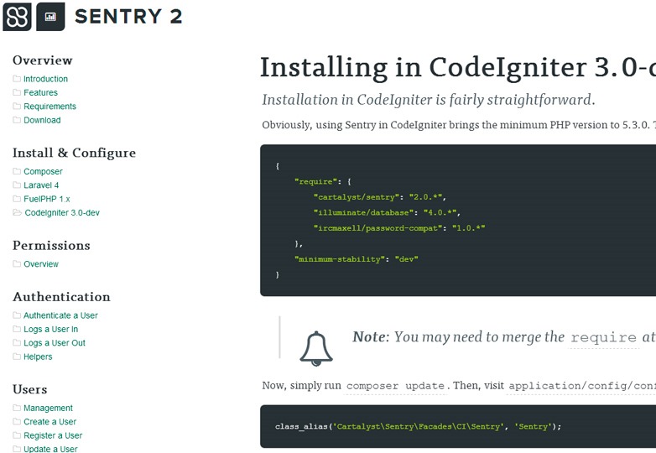This screenshot has height=453, width=656.
Task: Navigate to Logs a User In
Action: pyautogui.click(x=50, y=330)
